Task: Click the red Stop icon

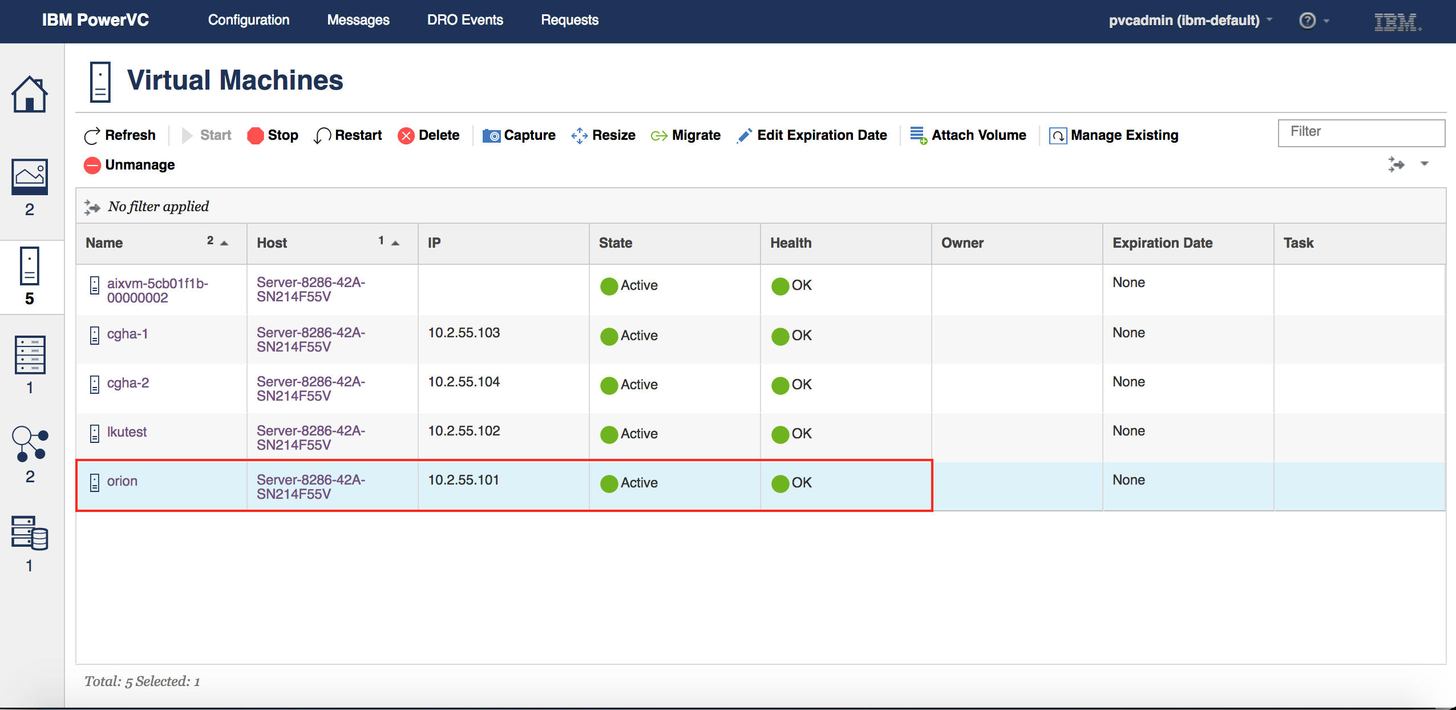Action: point(255,135)
